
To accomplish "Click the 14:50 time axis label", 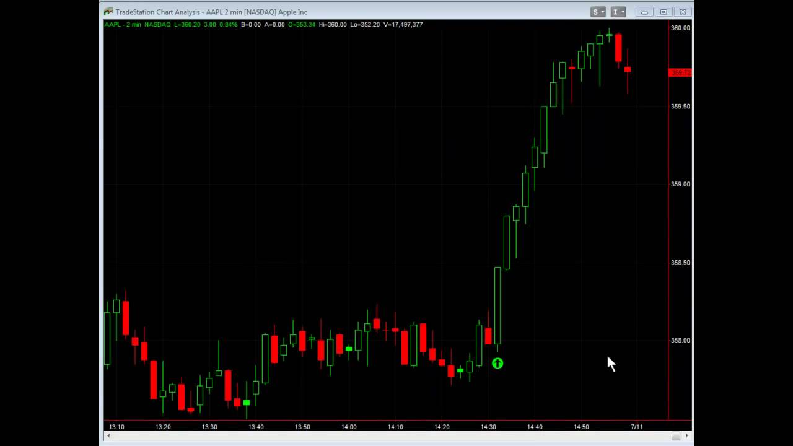I will point(581,427).
